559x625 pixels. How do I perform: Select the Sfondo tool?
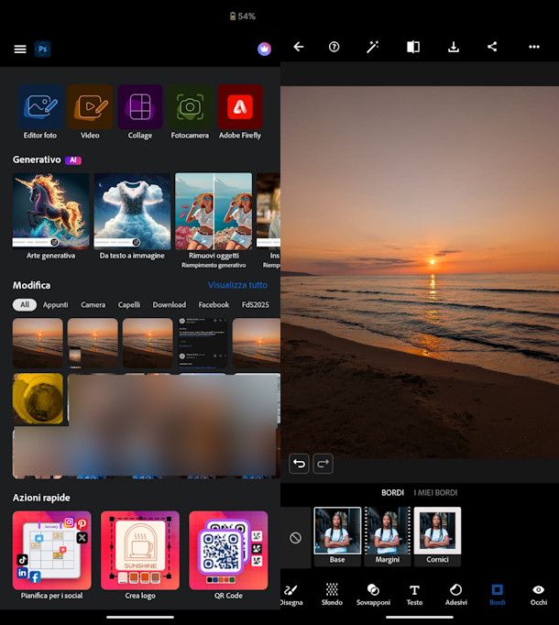332,595
